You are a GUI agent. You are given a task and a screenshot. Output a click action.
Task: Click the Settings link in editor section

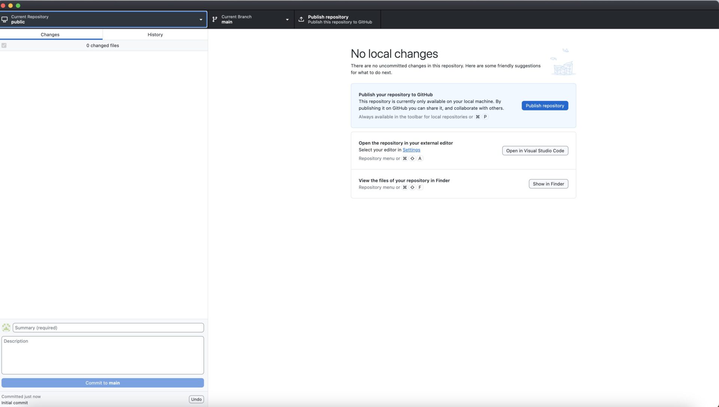(411, 150)
